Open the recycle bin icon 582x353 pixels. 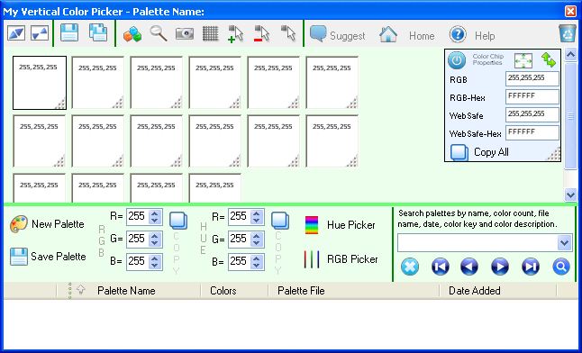tap(568, 33)
